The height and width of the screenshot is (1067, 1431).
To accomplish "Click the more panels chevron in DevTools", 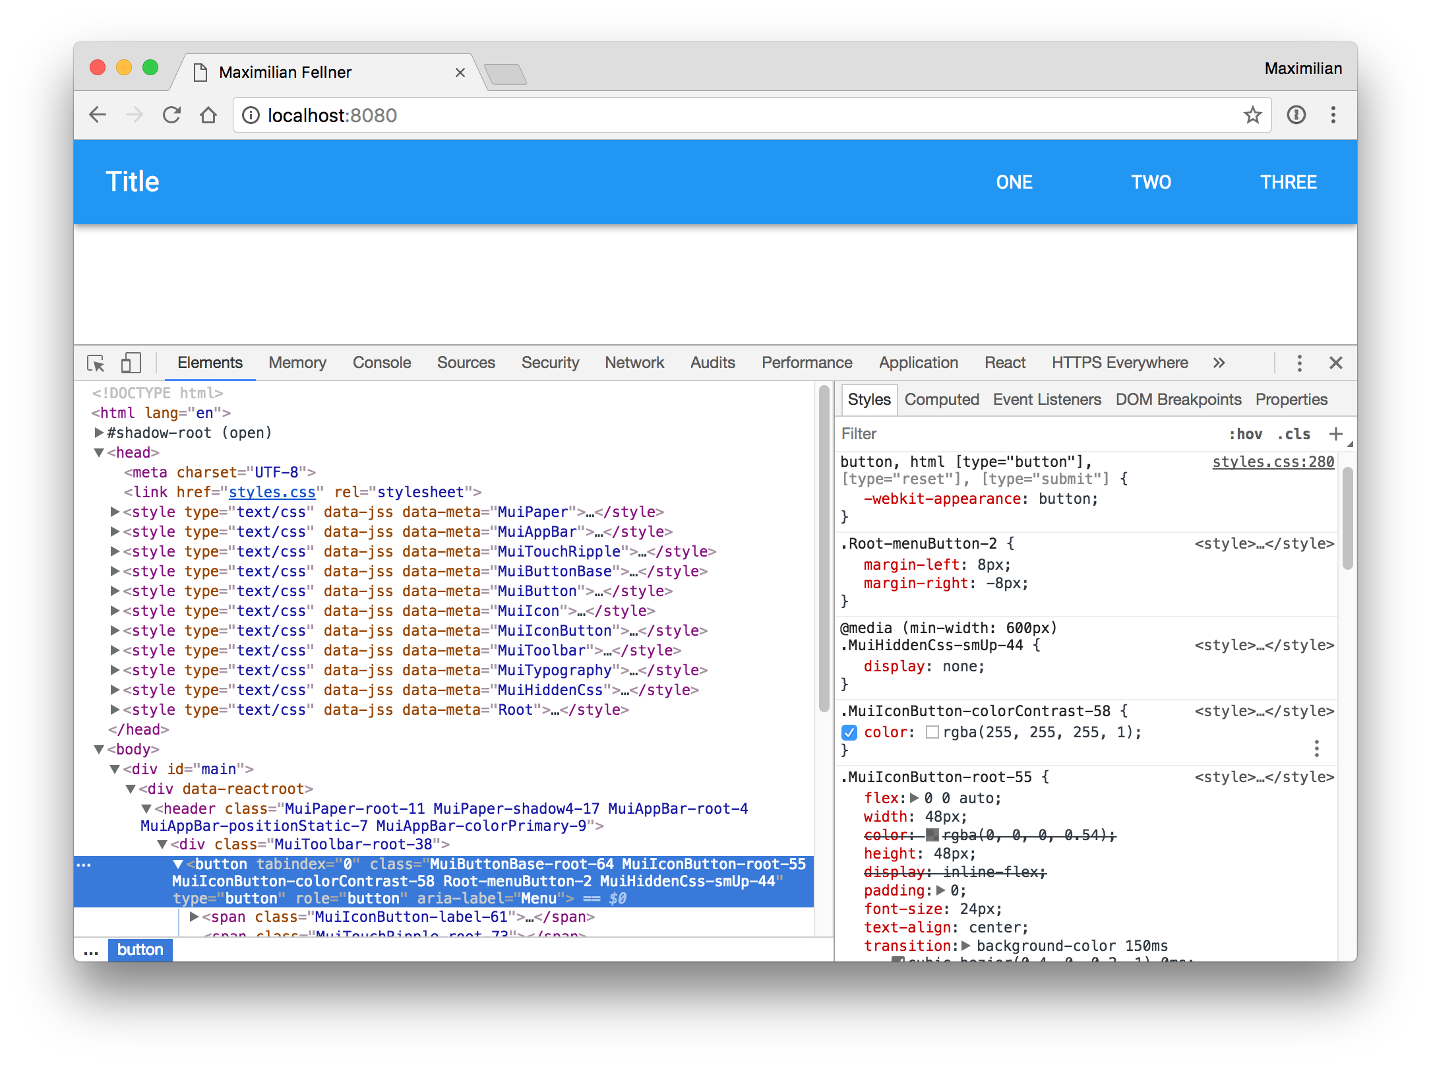I will [1219, 363].
